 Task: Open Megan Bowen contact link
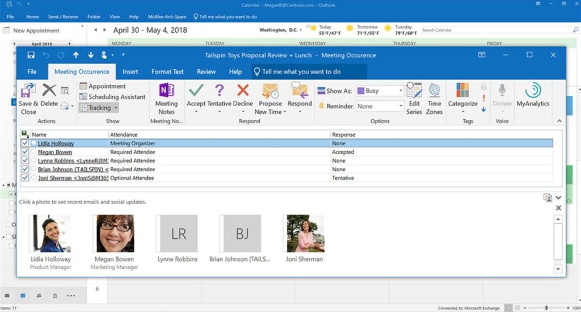55,152
